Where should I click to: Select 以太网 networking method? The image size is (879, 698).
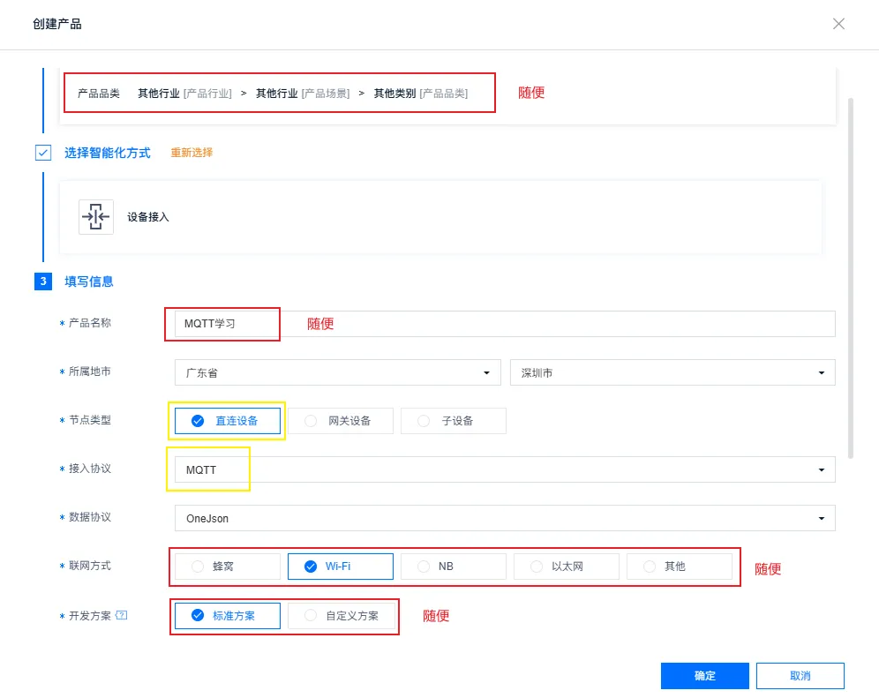[567, 567]
